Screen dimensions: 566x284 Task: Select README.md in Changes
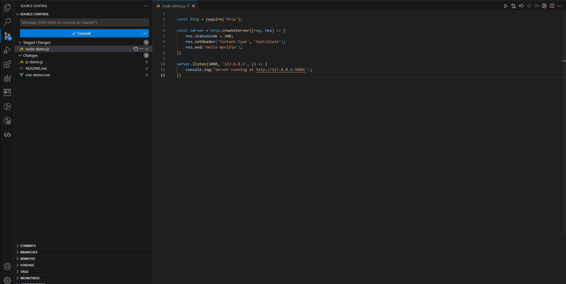83,68
